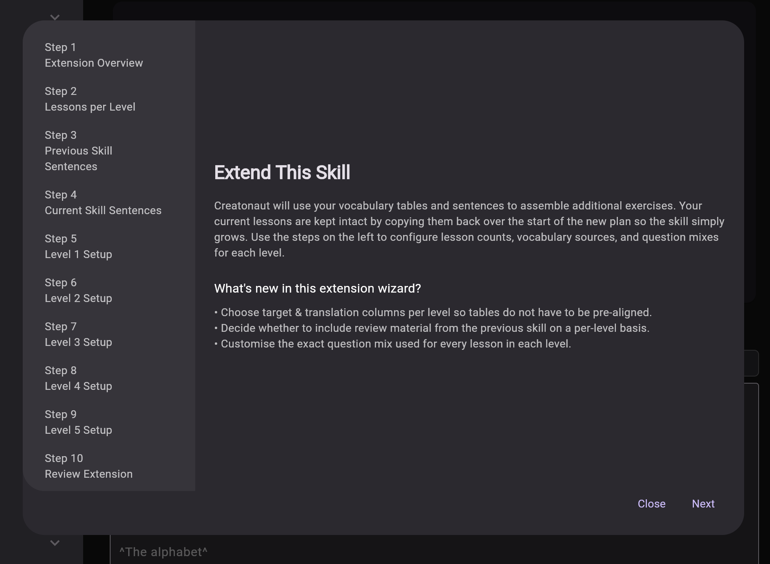Open Step 4 Current Skill Sentences
The image size is (770, 564).
103,203
